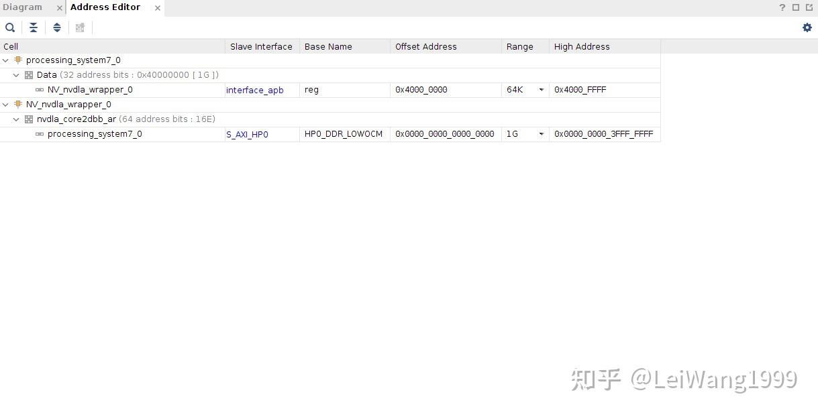Open the S_AXI_HP0 slave interface link
818x415 pixels.
pos(247,133)
